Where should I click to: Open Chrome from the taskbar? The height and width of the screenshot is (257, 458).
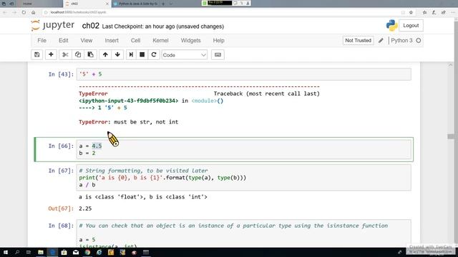(87, 252)
